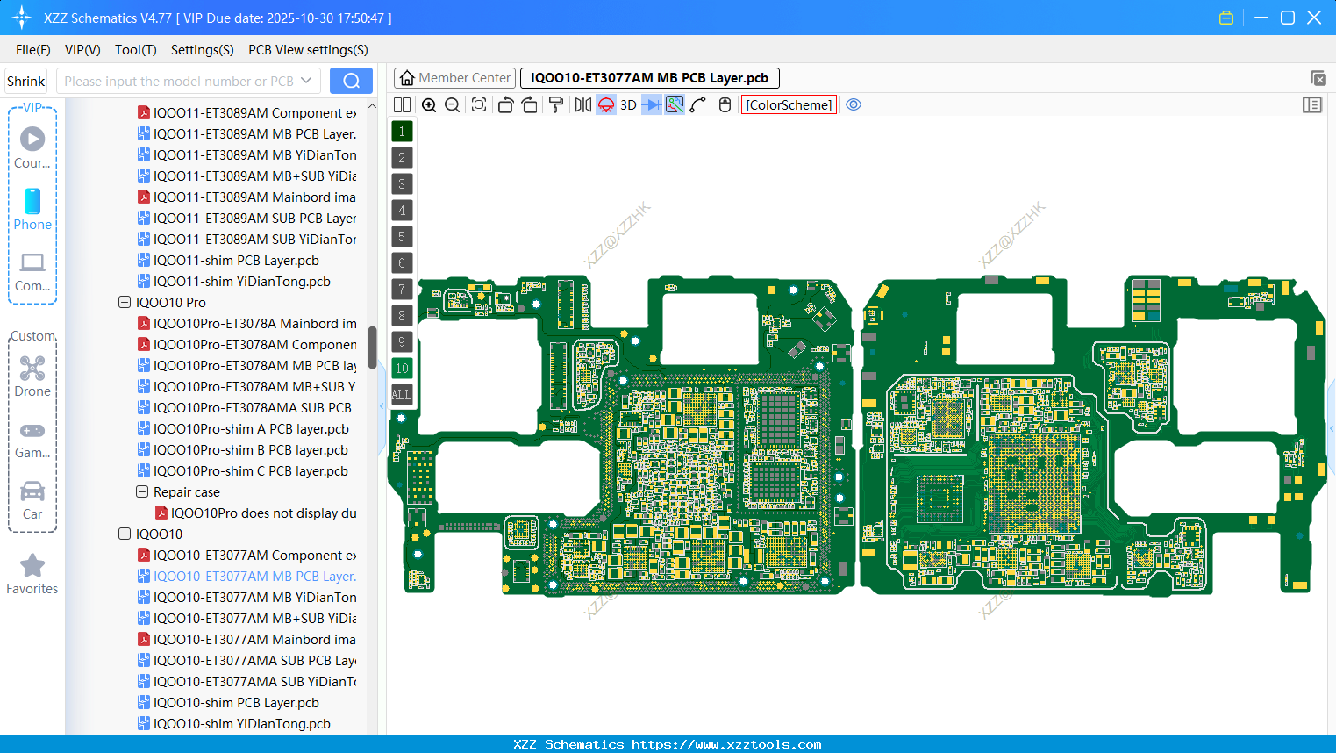Zoom out on the PCB view

451,104
